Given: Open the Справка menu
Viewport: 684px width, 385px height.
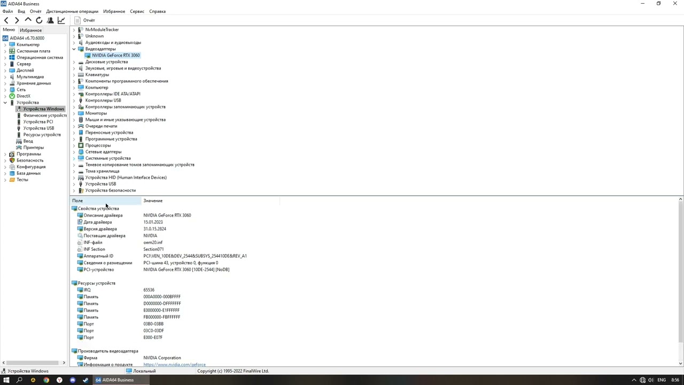Looking at the screenshot, I should (157, 11).
